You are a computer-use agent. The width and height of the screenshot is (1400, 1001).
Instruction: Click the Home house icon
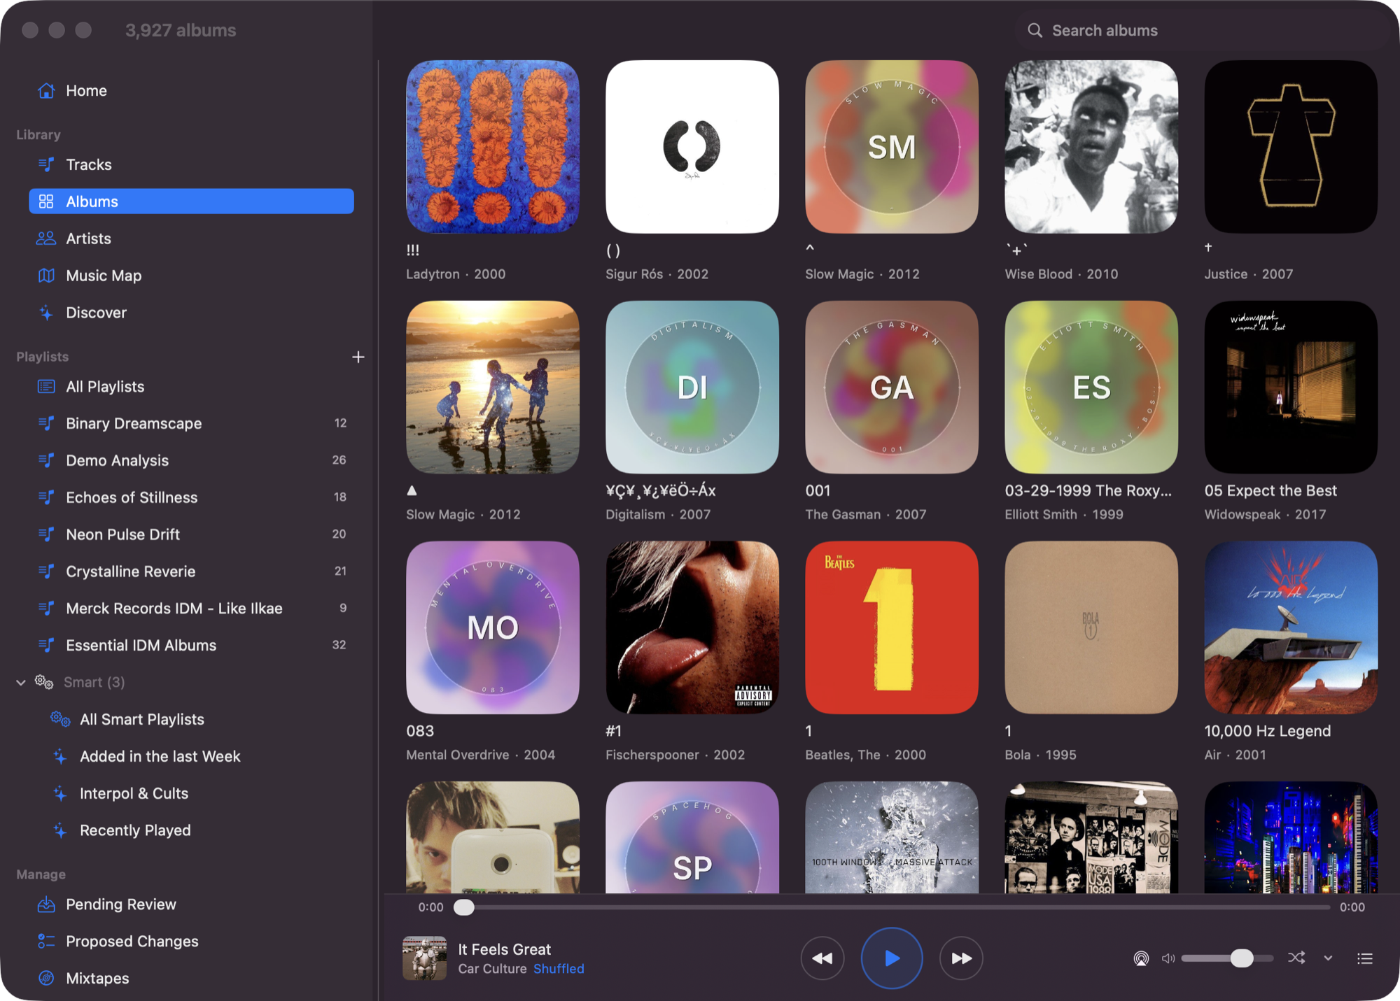point(46,91)
